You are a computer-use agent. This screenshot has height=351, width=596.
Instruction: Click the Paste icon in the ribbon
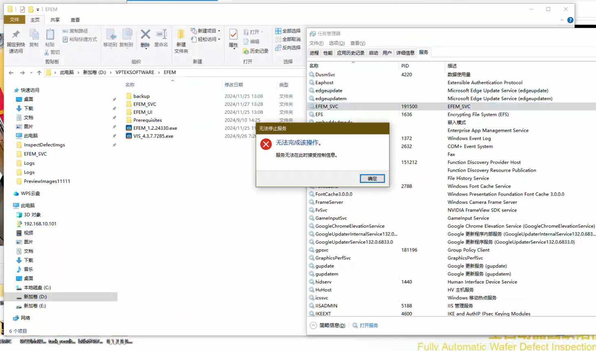click(x=50, y=35)
